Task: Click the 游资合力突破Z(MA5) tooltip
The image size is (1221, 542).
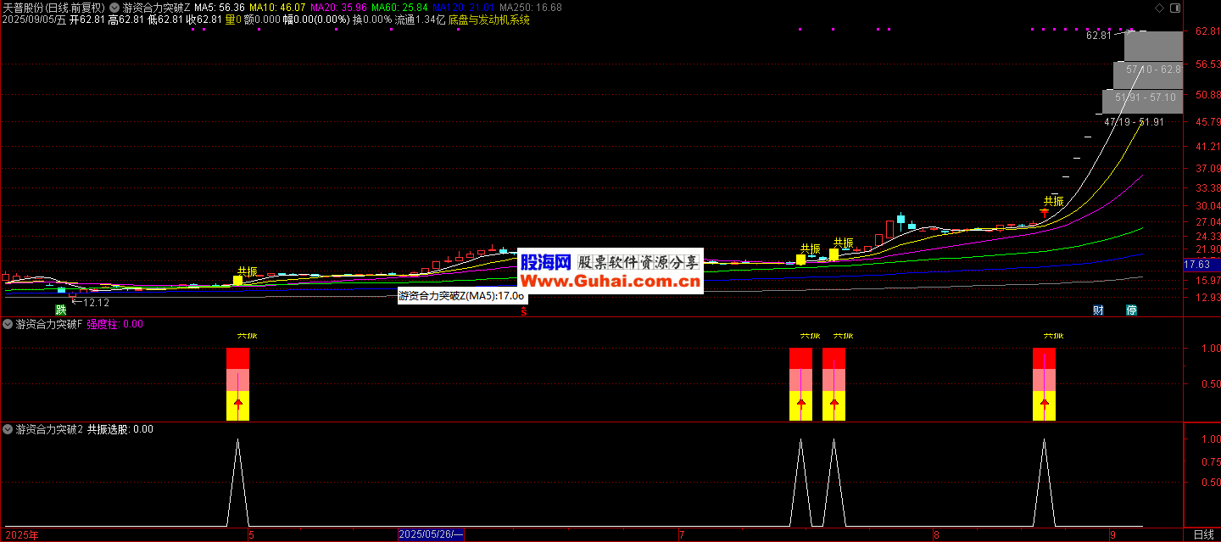Action: pos(461,296)
